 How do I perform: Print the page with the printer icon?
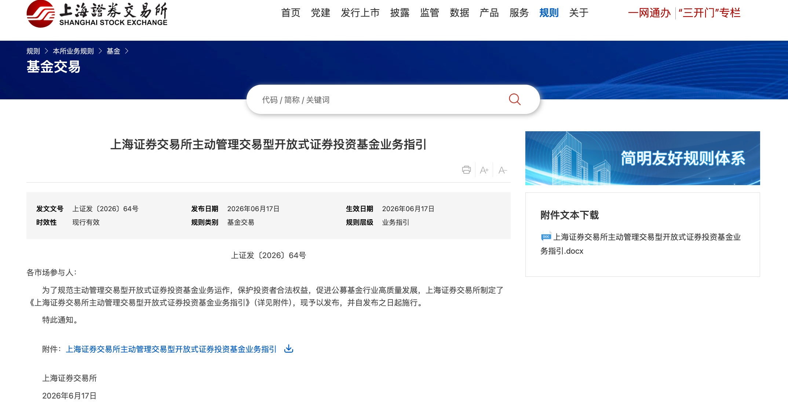[x=466, y=170]
